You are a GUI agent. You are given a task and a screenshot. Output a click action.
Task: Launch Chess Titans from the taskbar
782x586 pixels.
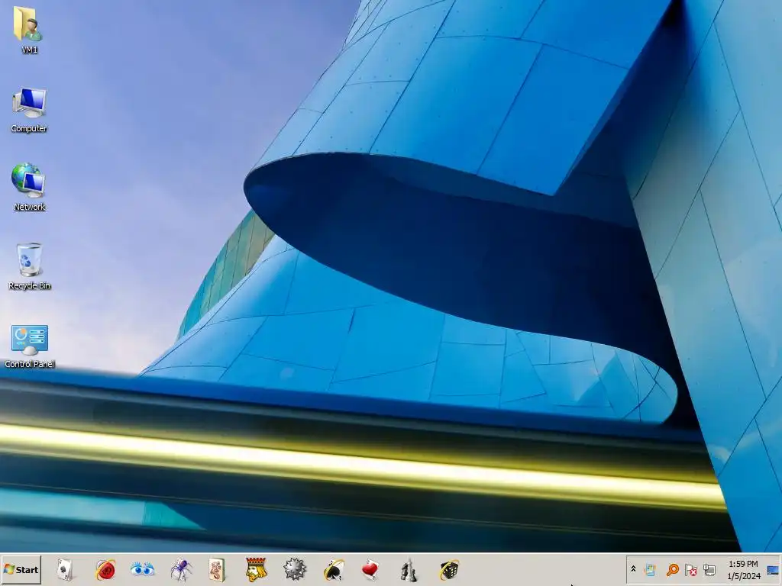409,569
